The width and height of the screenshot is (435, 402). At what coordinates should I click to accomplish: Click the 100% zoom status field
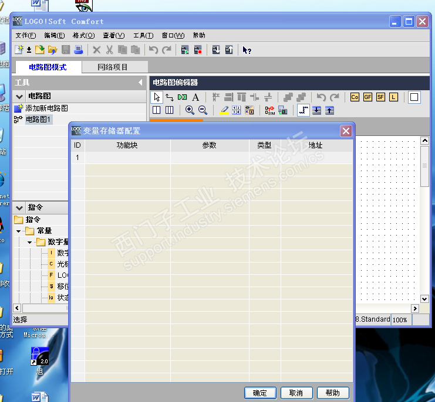tap(402, 320)
